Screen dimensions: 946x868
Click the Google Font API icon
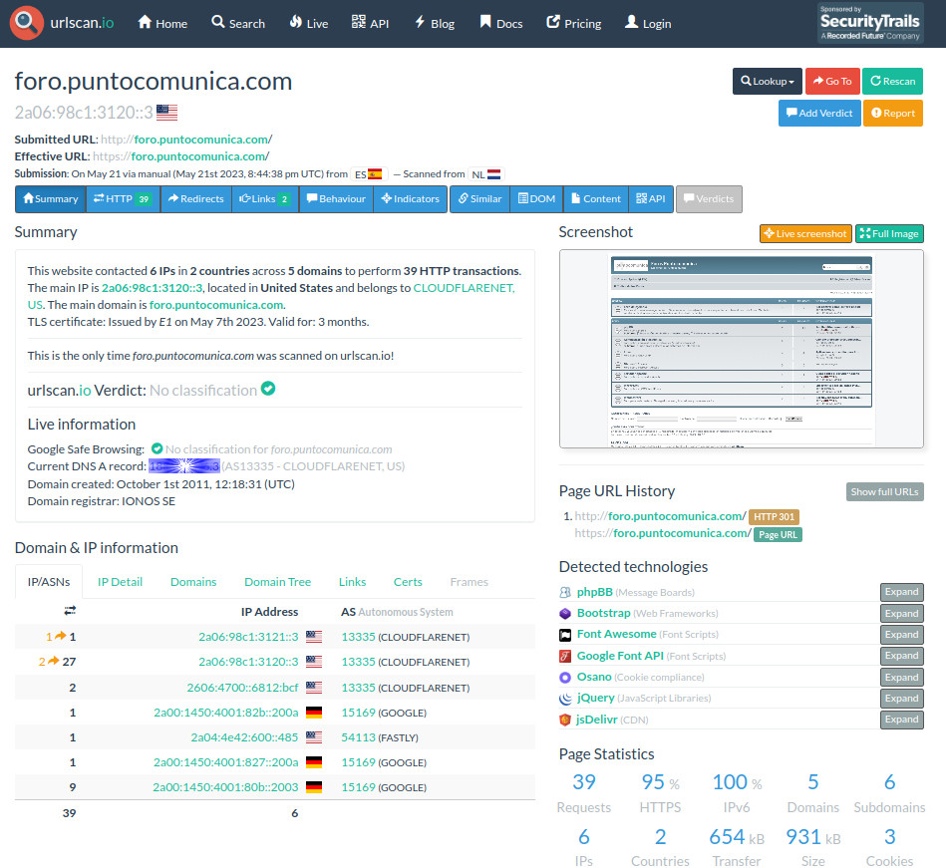[565, 656]
